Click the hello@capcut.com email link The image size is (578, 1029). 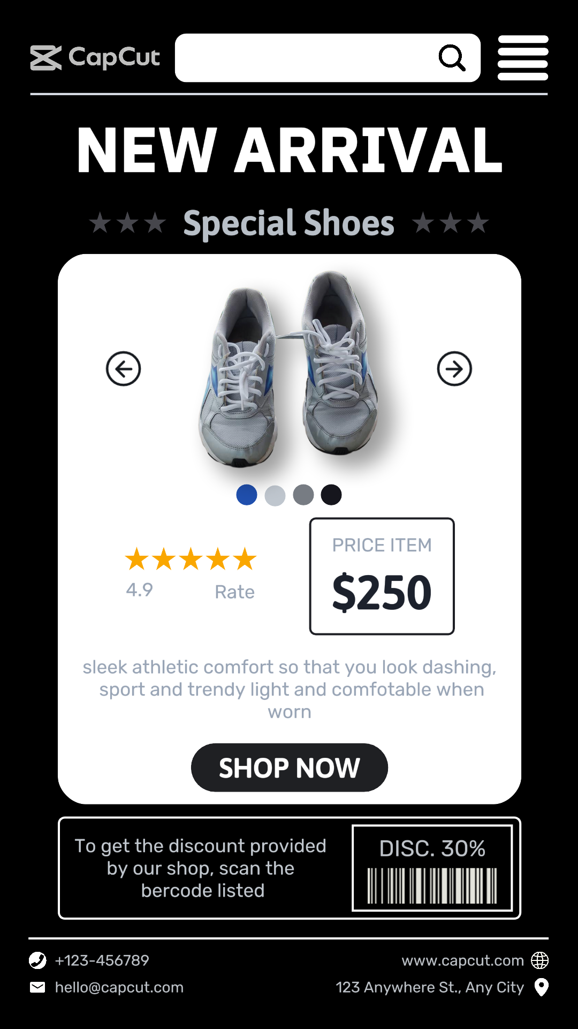[119, 987]
